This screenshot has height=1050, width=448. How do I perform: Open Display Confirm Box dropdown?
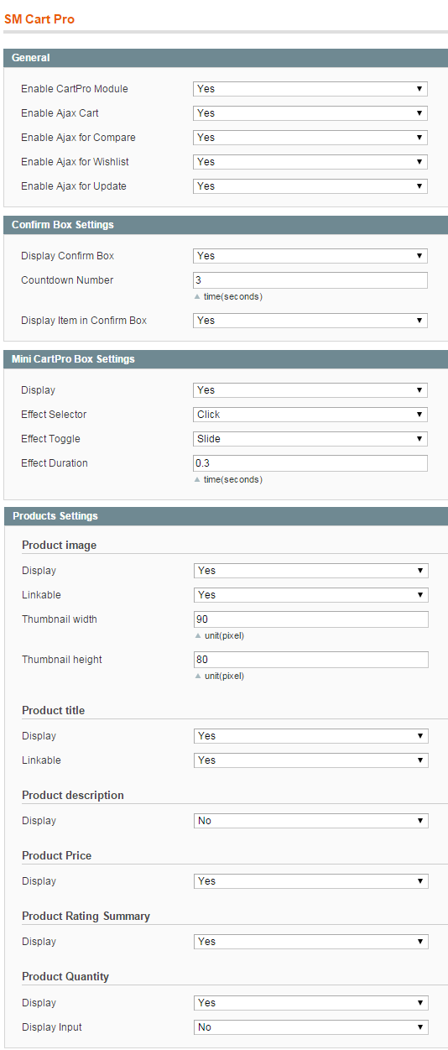pos(310,256)
